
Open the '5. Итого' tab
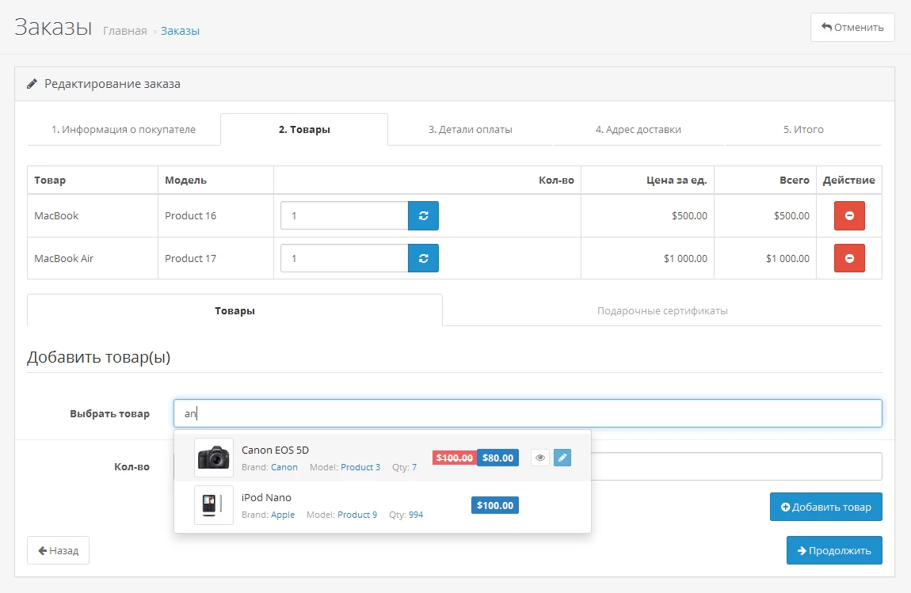803,130
